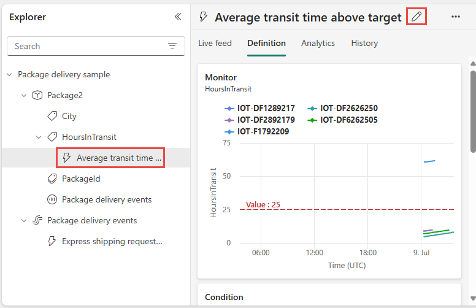Collapse the Package2 tree node
Viewport: 476px width, 308px height.
click(24, 95)
